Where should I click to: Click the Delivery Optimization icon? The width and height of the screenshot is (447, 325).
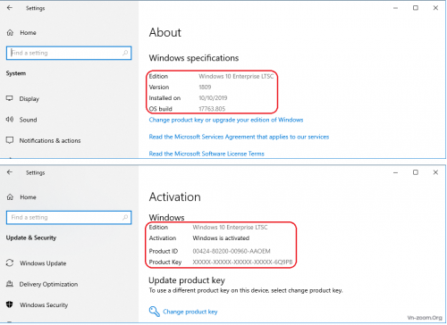tap(10, 284)
